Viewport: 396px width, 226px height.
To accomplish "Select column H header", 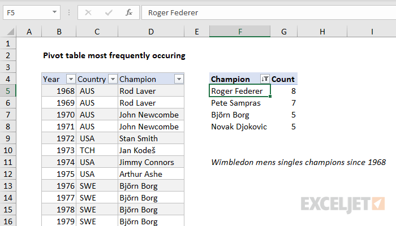I will [322, 32].
